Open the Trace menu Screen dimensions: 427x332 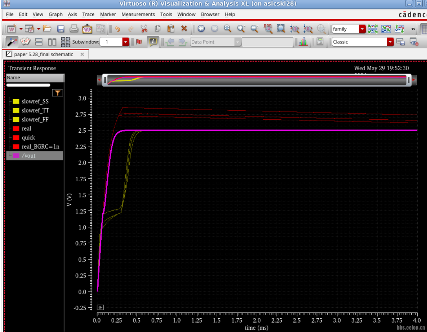(x=88, y=15)
